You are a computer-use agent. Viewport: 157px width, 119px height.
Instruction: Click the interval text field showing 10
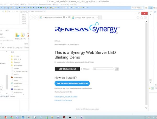(x=103, y=69)
